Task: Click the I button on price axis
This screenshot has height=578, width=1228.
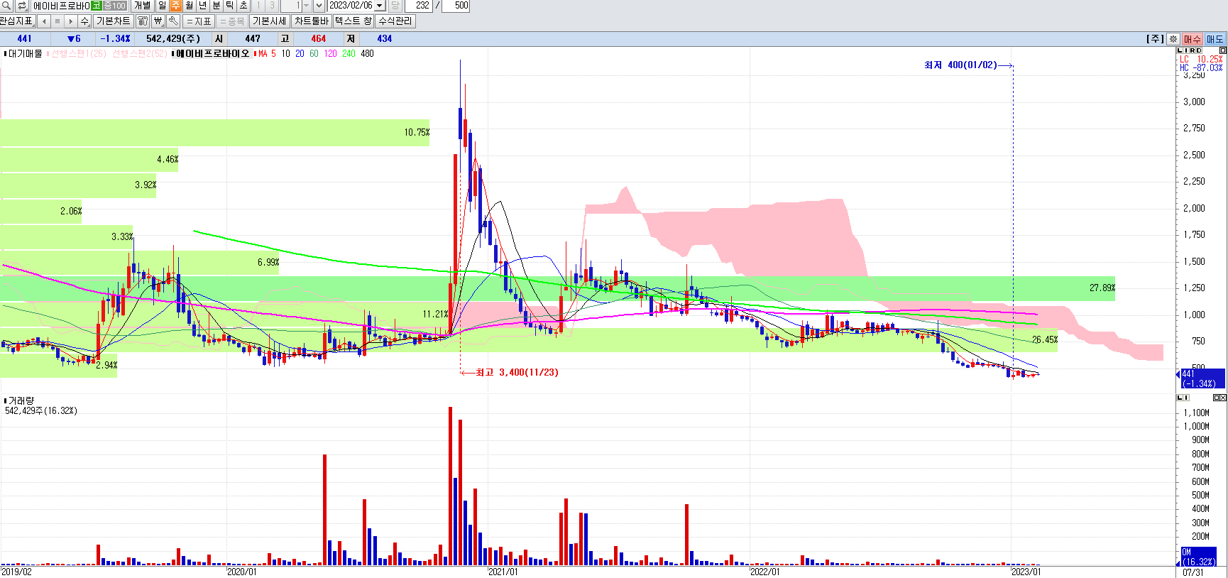Action: point(1186,50)
